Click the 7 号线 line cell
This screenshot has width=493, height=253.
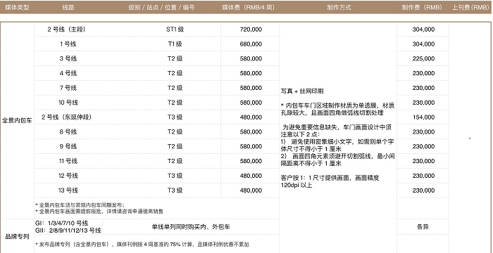point(68,88)
